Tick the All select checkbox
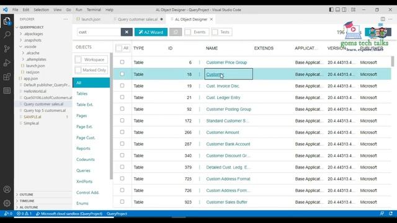397x223 pixels. [118, 48]
